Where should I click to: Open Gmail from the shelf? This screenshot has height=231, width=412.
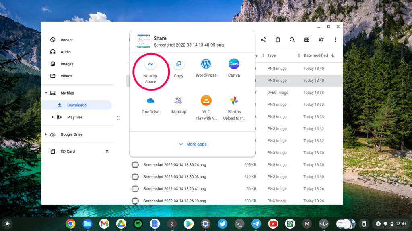(104, 224)
